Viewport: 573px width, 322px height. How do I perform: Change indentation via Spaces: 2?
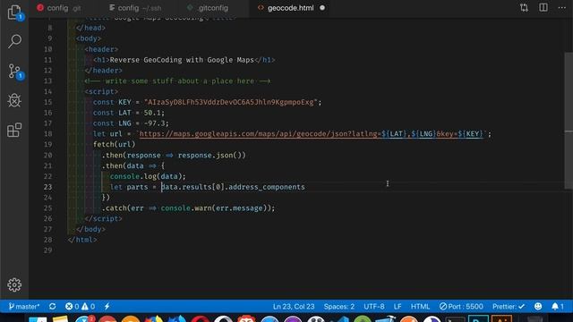pos(339,306)
